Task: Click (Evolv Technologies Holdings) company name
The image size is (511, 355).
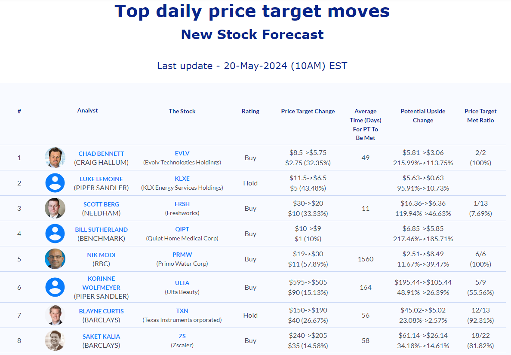Action: 182,162
